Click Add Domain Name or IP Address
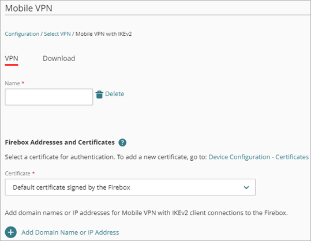 click(x=70, y=232)
